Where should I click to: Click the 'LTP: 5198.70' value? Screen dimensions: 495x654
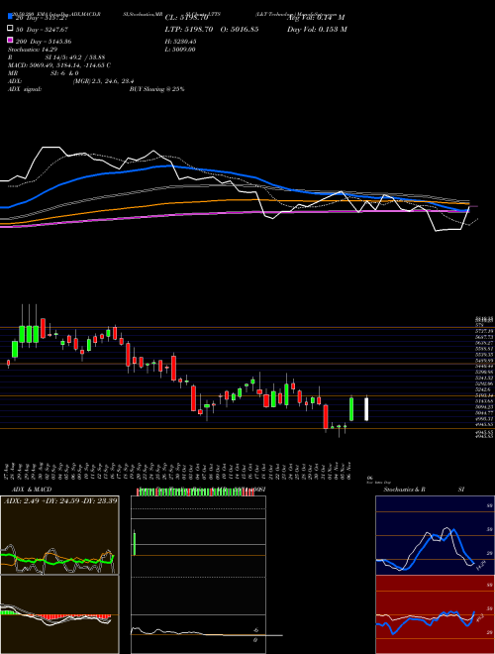(189, 30)
